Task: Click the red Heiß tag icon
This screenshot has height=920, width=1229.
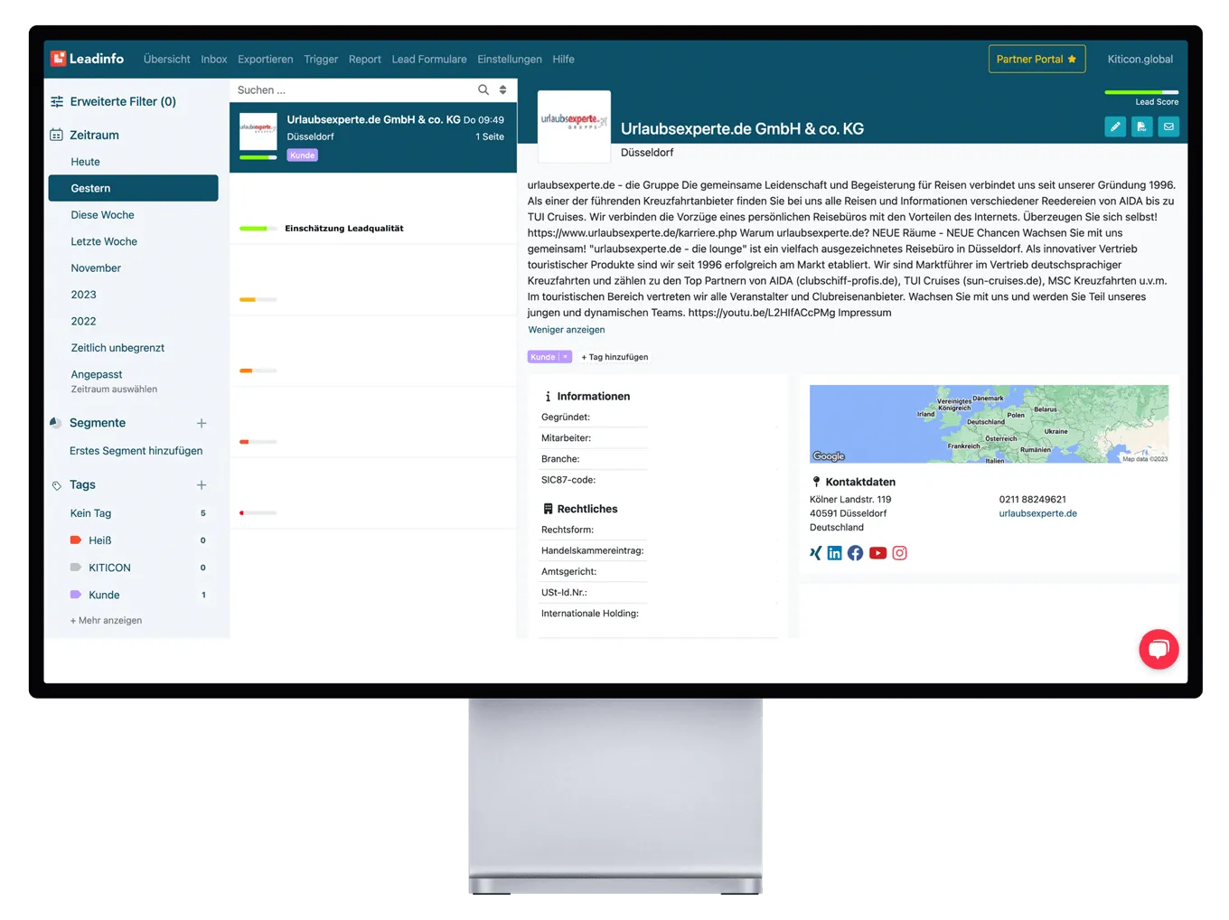Action: tap(76, 540)
